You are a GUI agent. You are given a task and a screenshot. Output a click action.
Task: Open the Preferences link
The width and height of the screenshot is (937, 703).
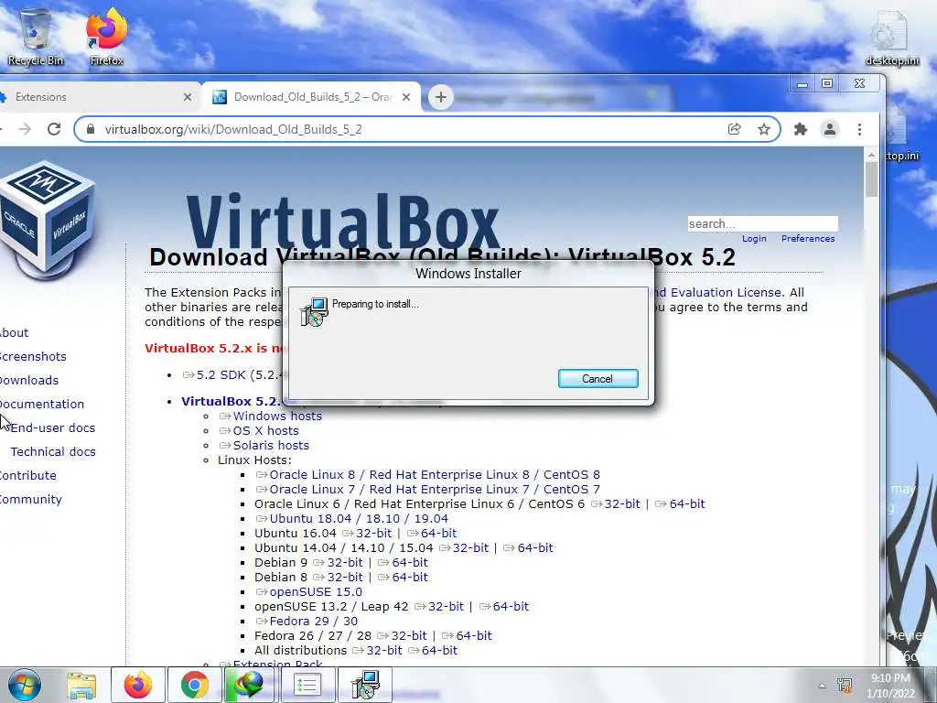point(808,239)
